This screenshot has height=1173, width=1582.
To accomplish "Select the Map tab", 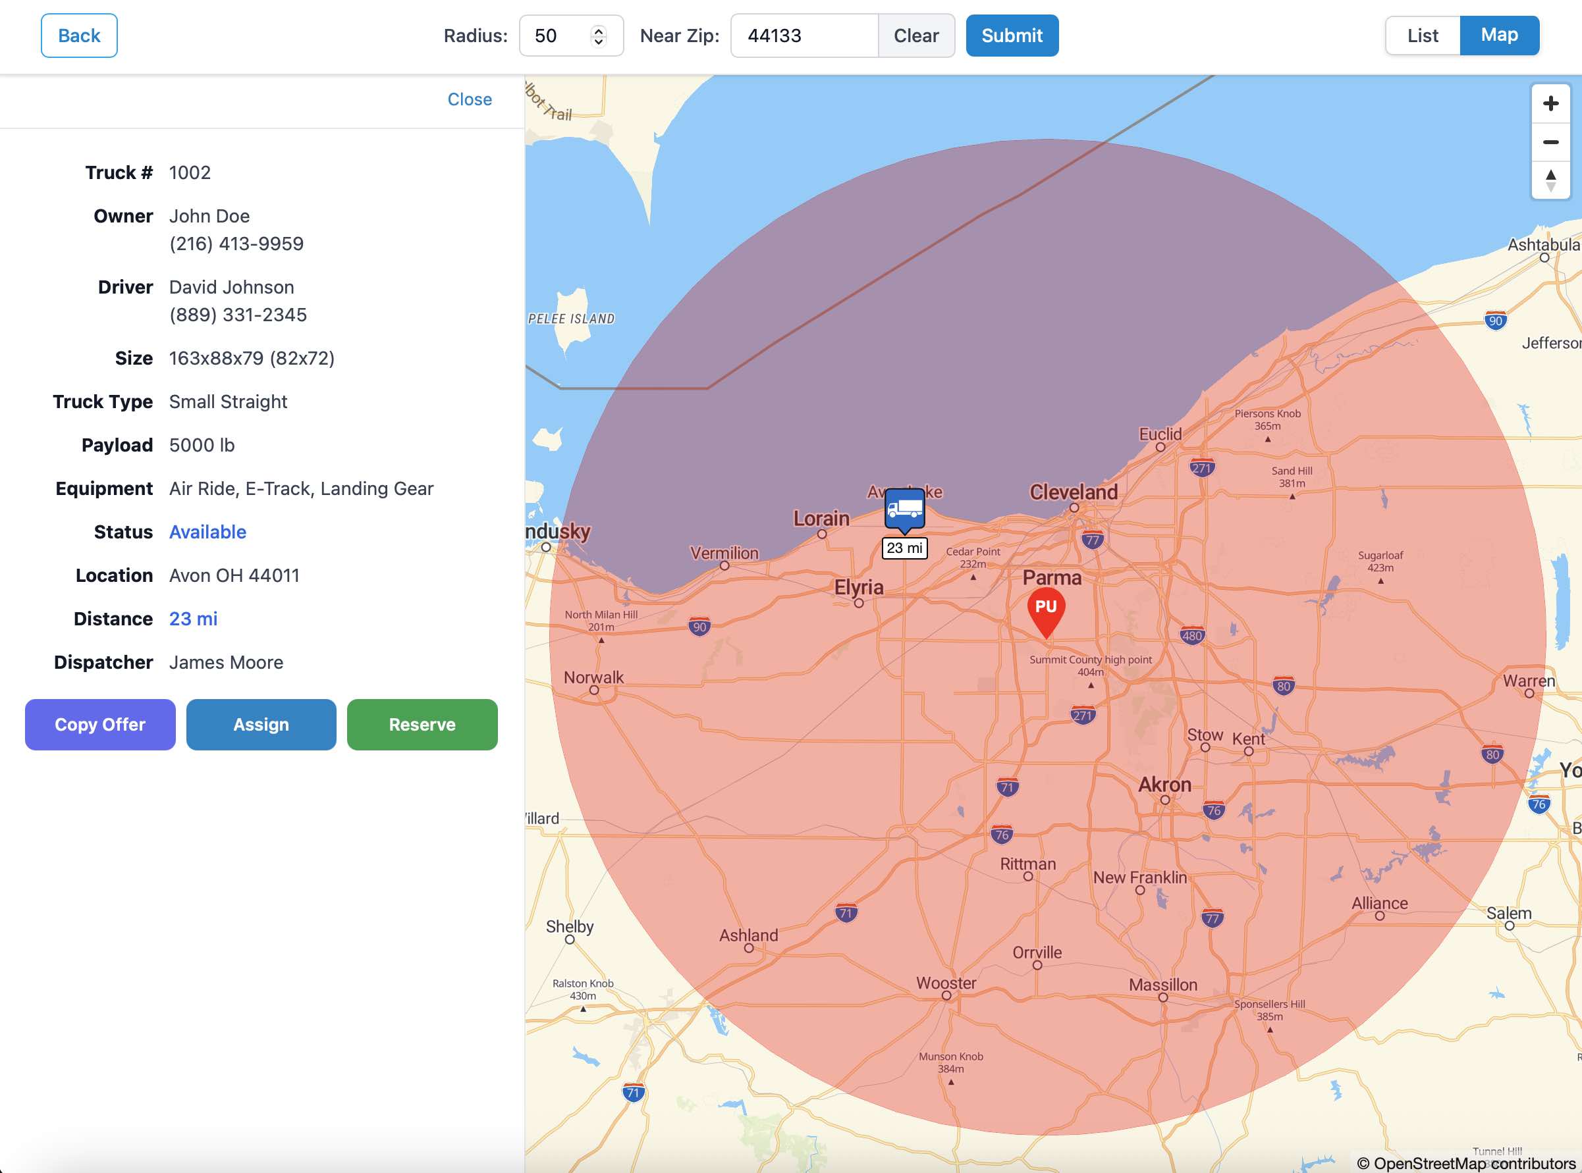I will tap(1500, 35).
